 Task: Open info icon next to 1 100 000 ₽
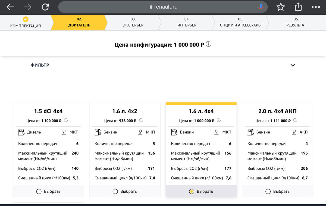(66, 120)
